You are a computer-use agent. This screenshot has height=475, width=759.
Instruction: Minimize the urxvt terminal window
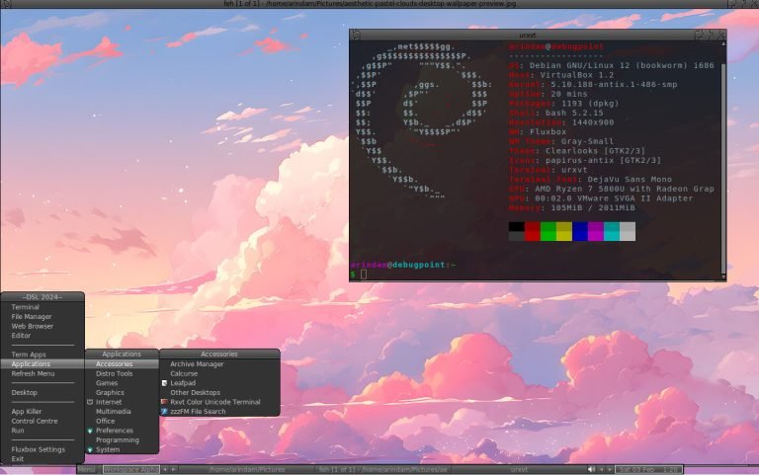[x=699, y=35]
